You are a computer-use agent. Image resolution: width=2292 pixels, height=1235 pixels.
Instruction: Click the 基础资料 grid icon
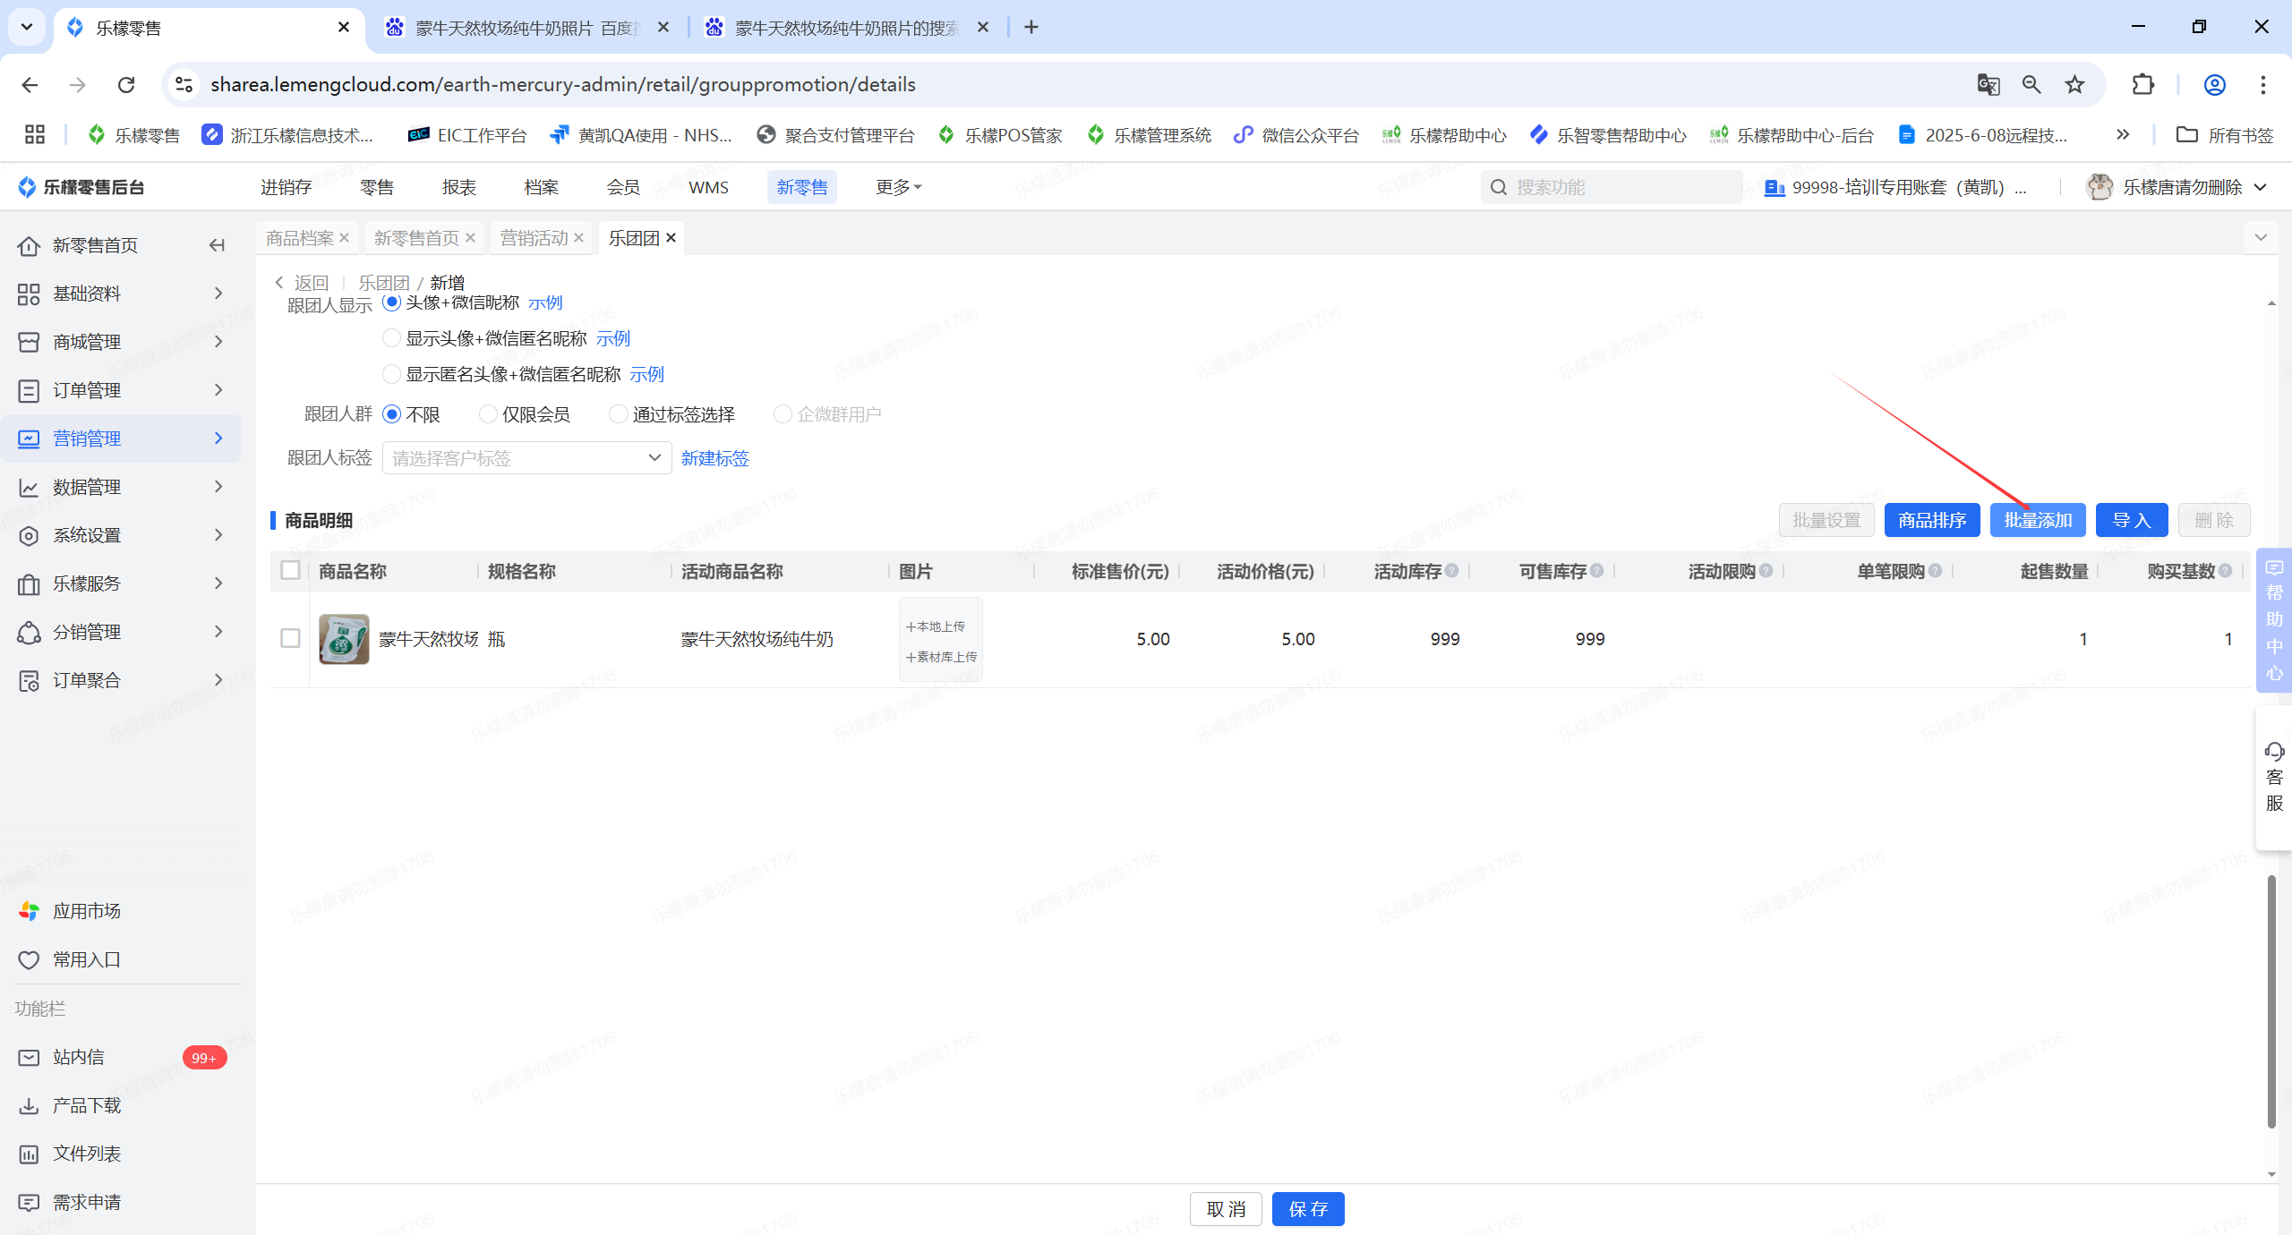pyautogui.click(x=29, y=294)
